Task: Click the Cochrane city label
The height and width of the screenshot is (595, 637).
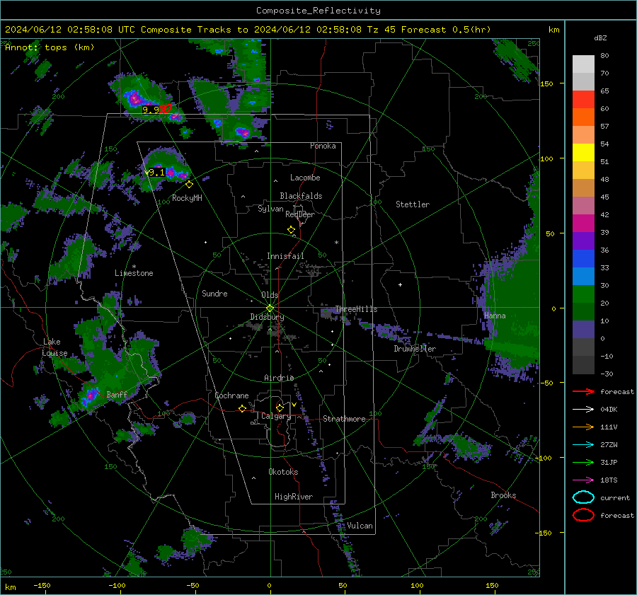Action: pos(231,395)
